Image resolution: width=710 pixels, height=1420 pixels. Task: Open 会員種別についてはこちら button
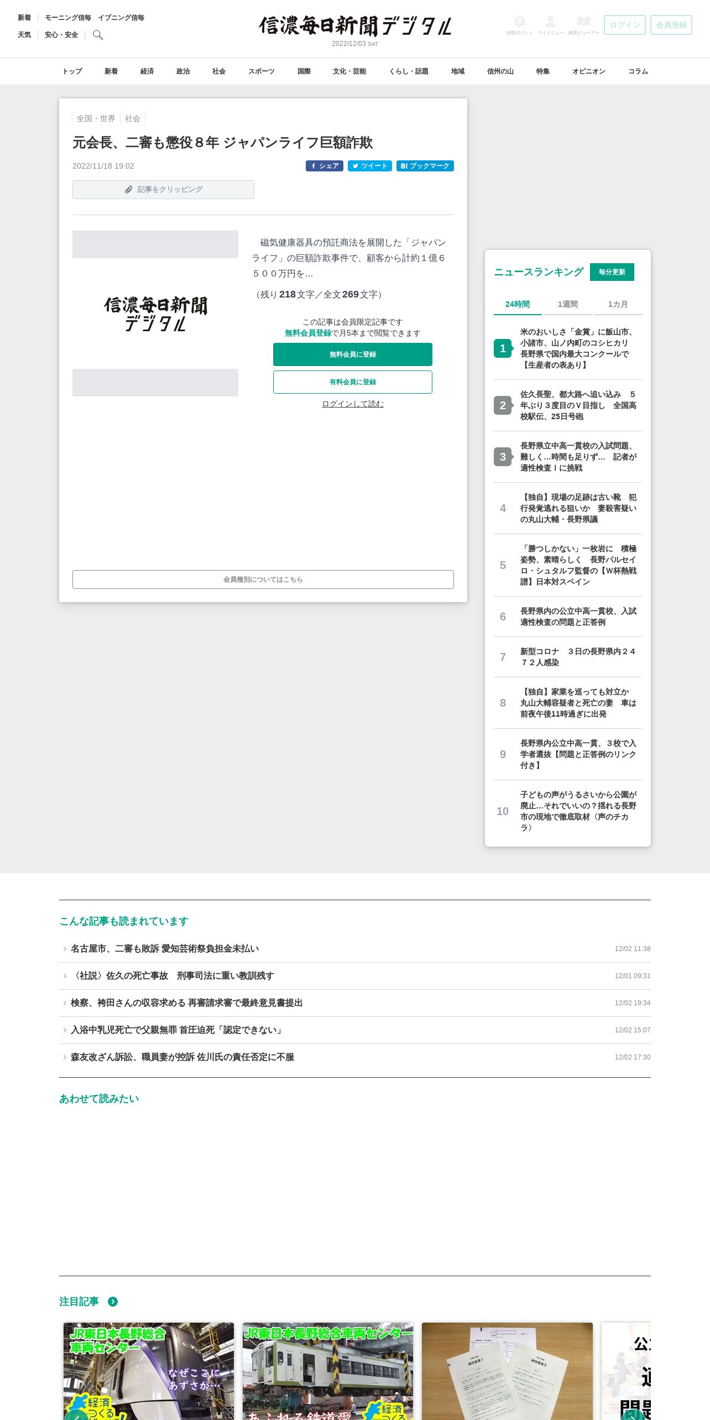pos(263,580)
